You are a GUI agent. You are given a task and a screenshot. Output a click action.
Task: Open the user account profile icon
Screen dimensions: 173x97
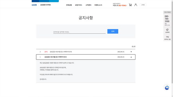(136, 5)
